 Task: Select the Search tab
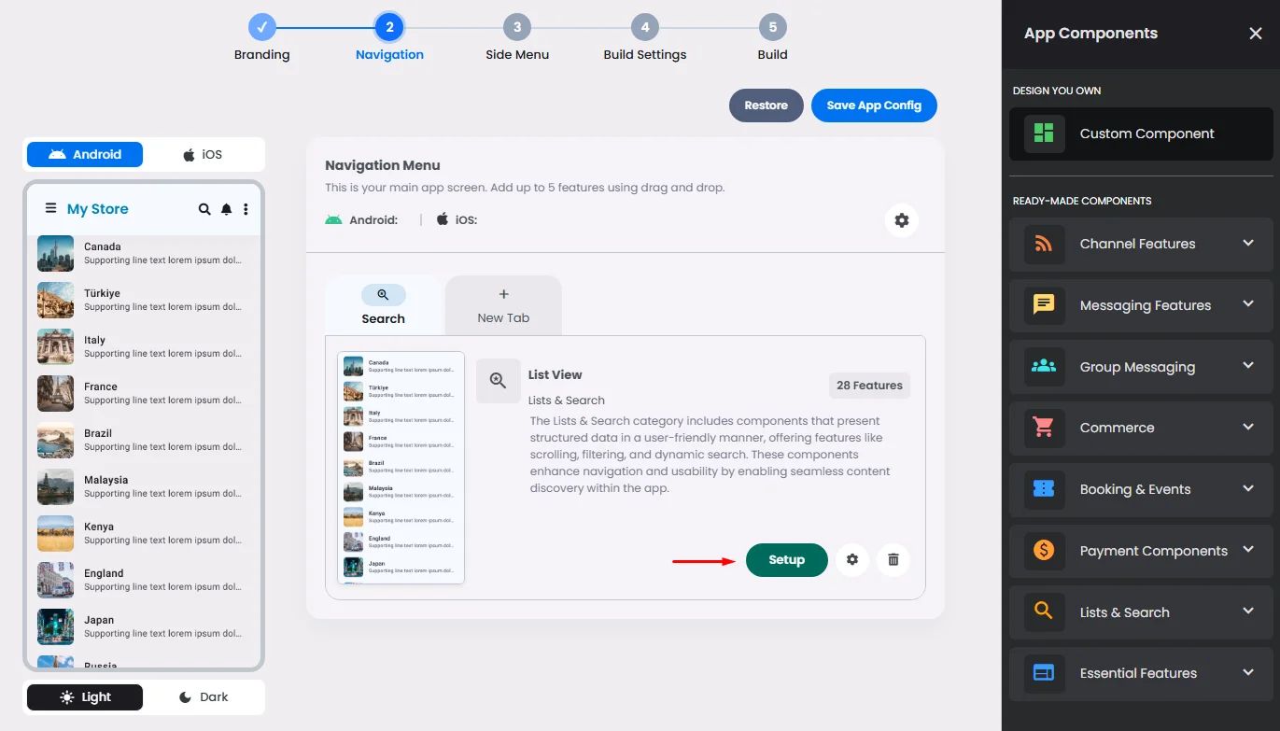384,305
